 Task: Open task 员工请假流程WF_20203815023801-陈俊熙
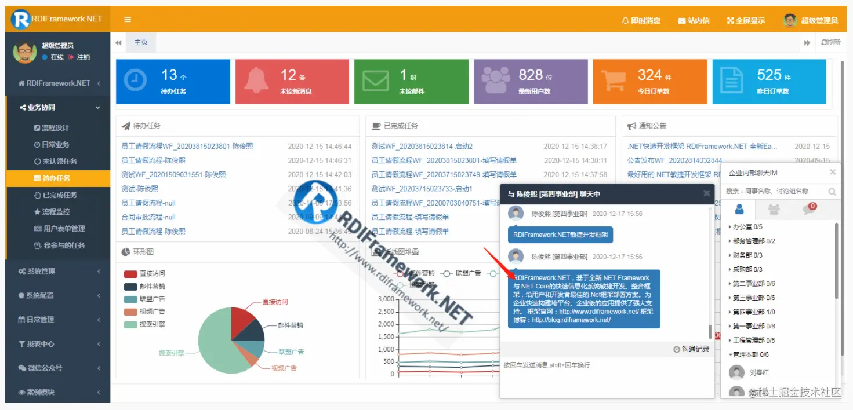coord(187,147)
